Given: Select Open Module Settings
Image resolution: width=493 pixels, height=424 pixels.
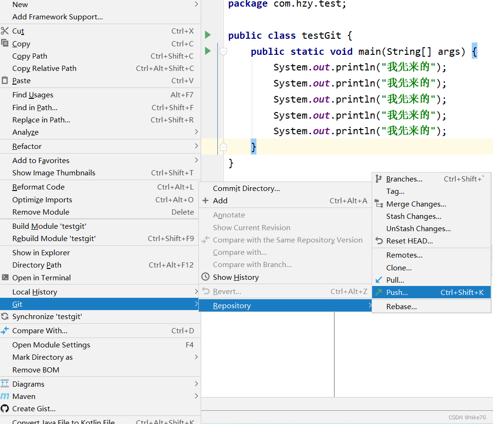Looking at the screenshot, I should (x=100, y=345).
